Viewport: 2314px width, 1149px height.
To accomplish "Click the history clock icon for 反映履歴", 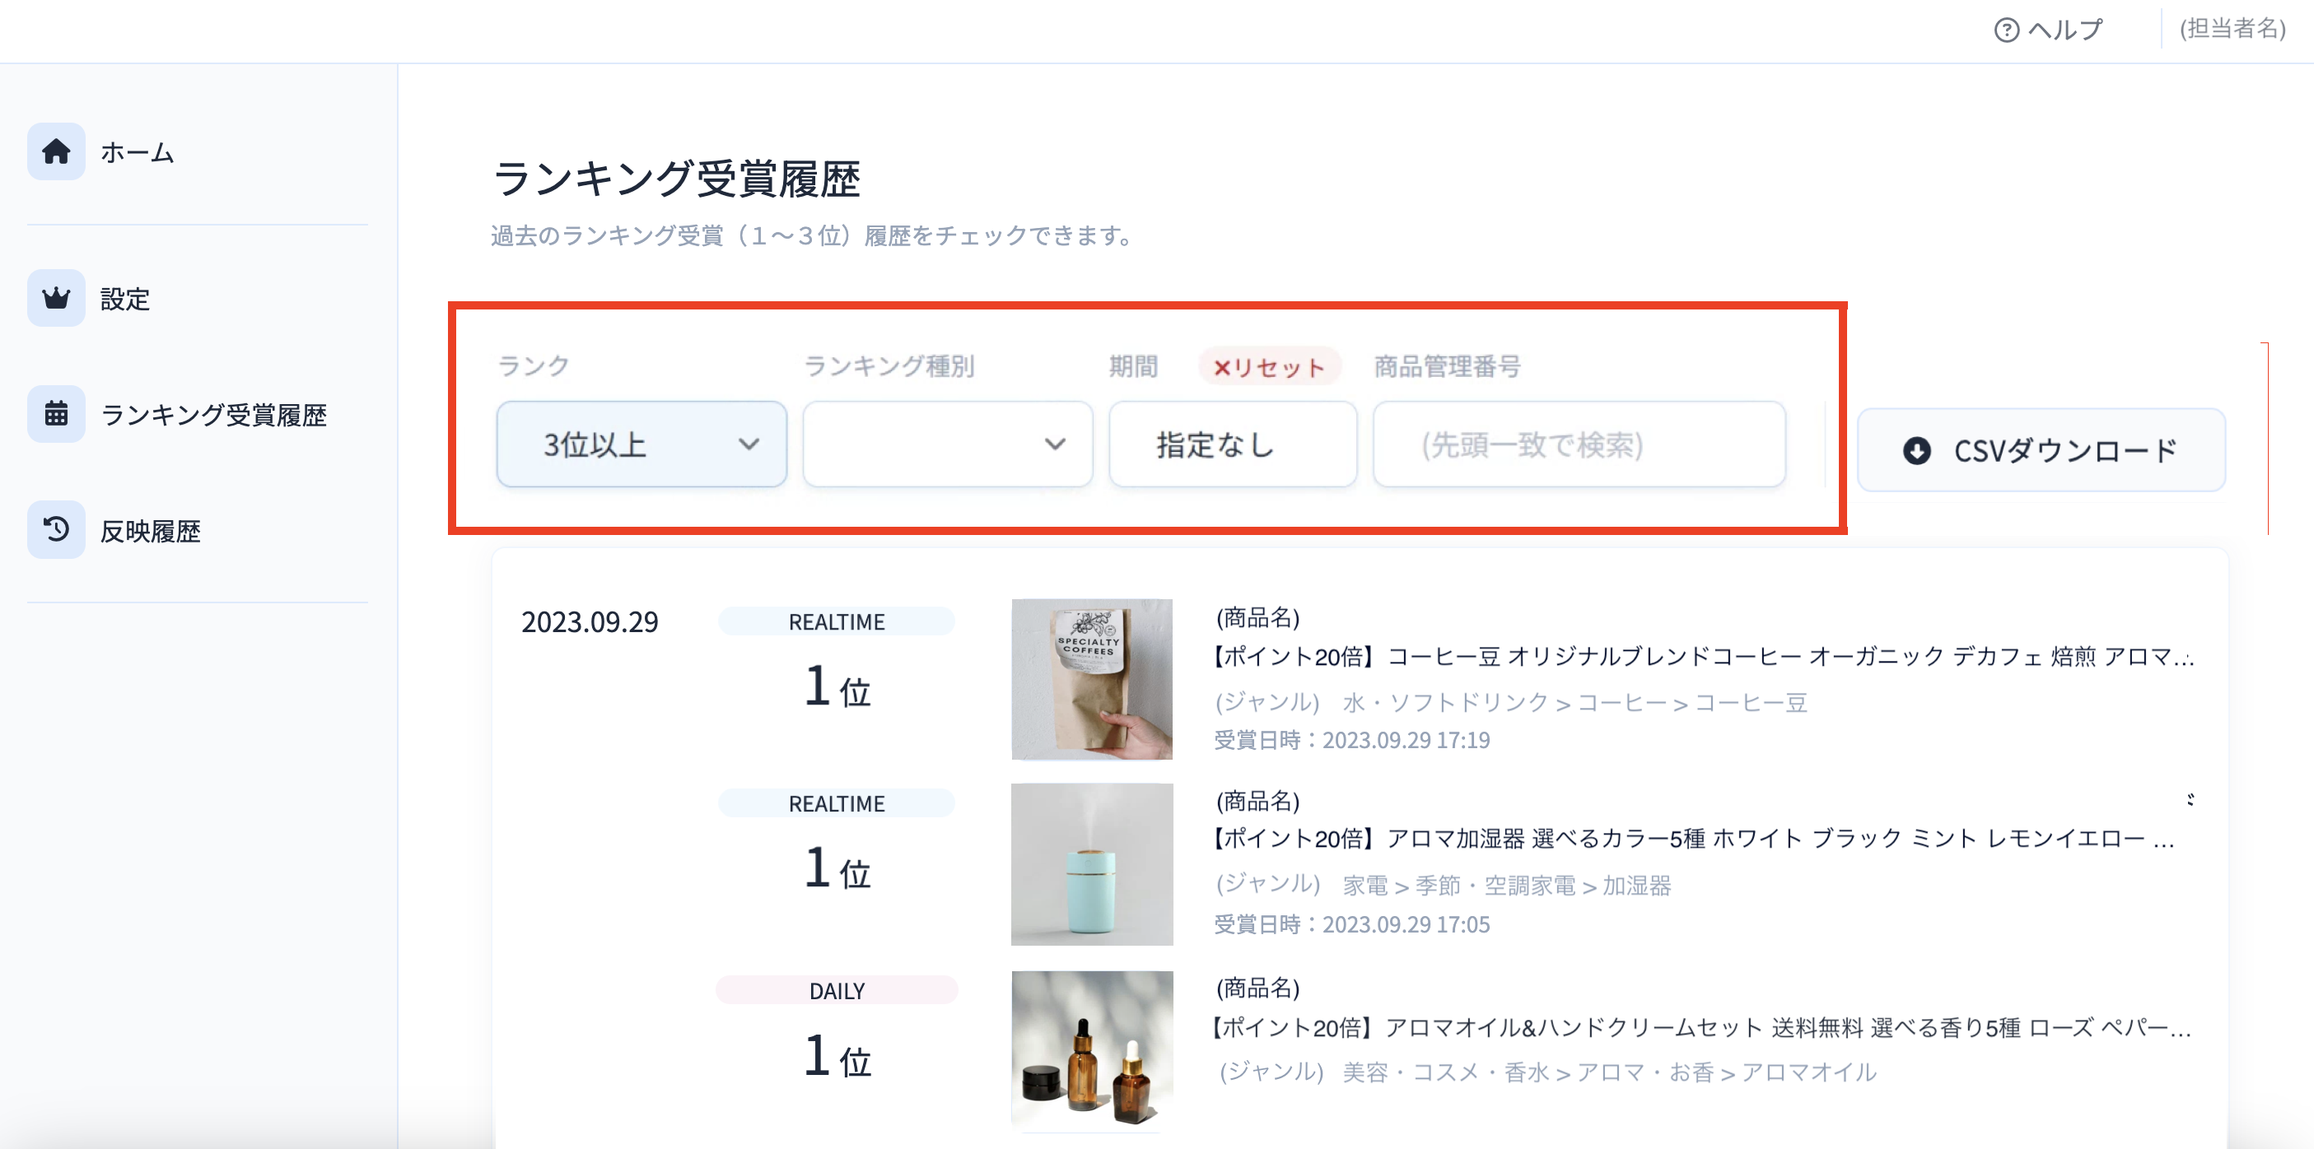I will pos(56,529).
